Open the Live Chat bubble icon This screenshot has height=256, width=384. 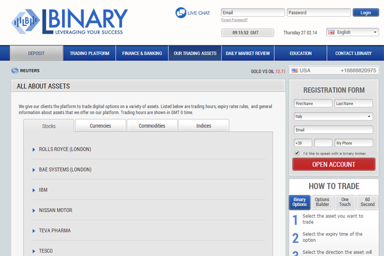point(180,13)
